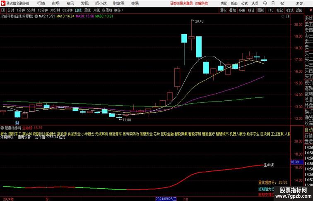Viewport: 313px width, 201px height.
Task: Open the 版面 menu
Action: coord(234,3)
